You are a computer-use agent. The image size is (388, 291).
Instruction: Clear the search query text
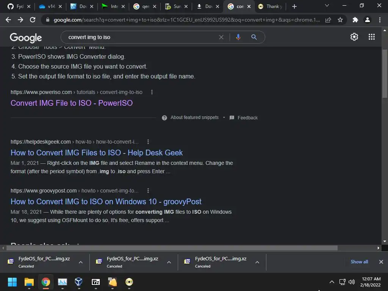(221, 37)
